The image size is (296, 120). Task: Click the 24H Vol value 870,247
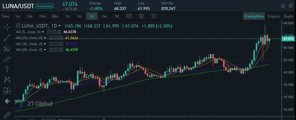[168, 9]
